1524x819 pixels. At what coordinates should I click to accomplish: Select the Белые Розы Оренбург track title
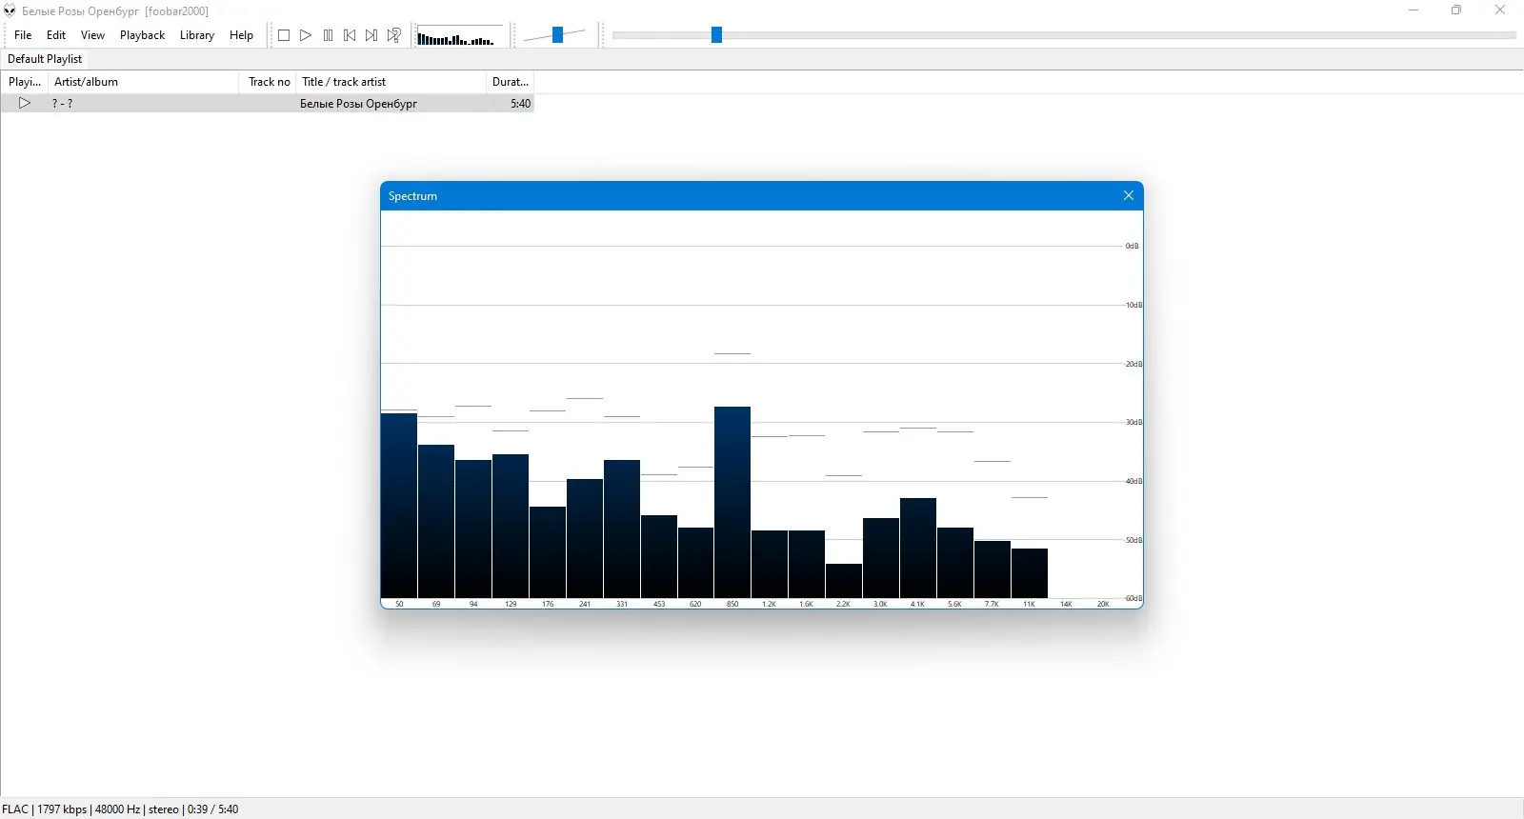coord(358,104)
